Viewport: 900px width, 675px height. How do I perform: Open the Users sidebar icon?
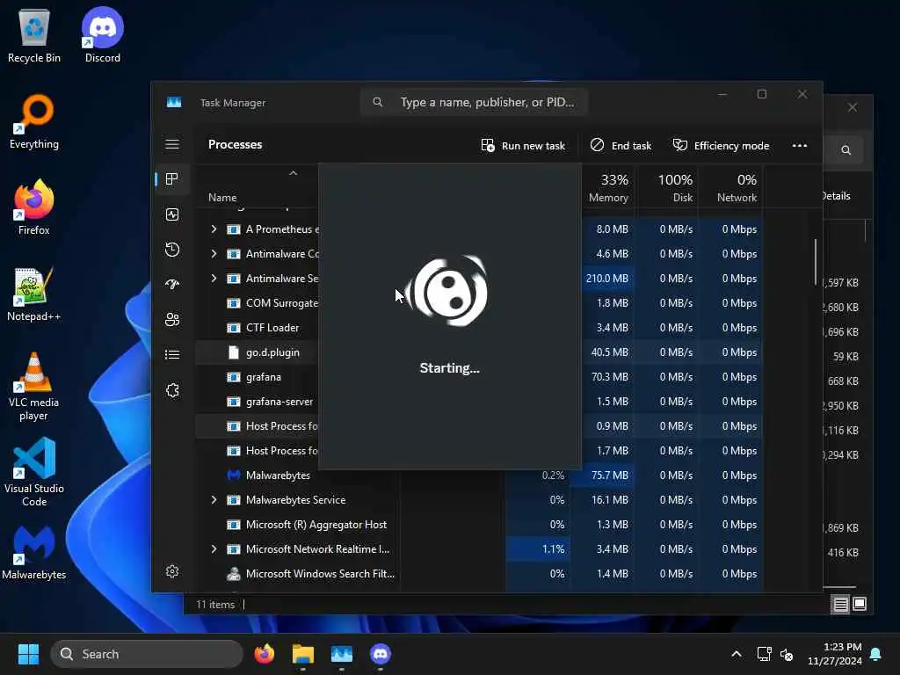pos(172,320)
